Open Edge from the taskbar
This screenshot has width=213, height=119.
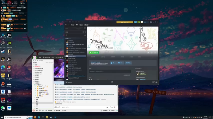[x=39, y=117]
